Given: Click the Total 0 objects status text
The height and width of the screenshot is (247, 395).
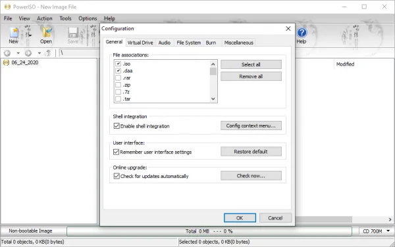Looking at the screenshot, I should coord(32,242).
